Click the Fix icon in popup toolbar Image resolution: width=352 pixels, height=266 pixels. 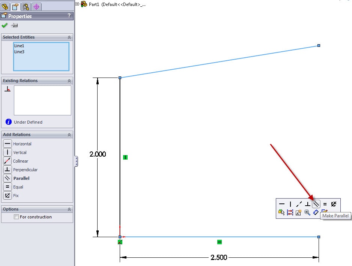pyautogui.click(x=334, y=204)
